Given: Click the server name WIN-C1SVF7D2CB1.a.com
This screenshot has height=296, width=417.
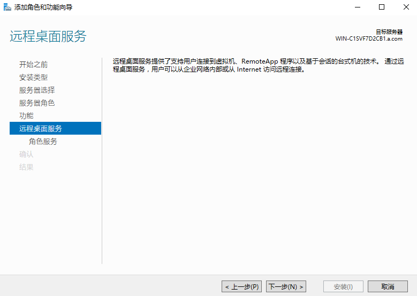Looking at the screenshot, I should pyautogui.click(x=369, y=39).
